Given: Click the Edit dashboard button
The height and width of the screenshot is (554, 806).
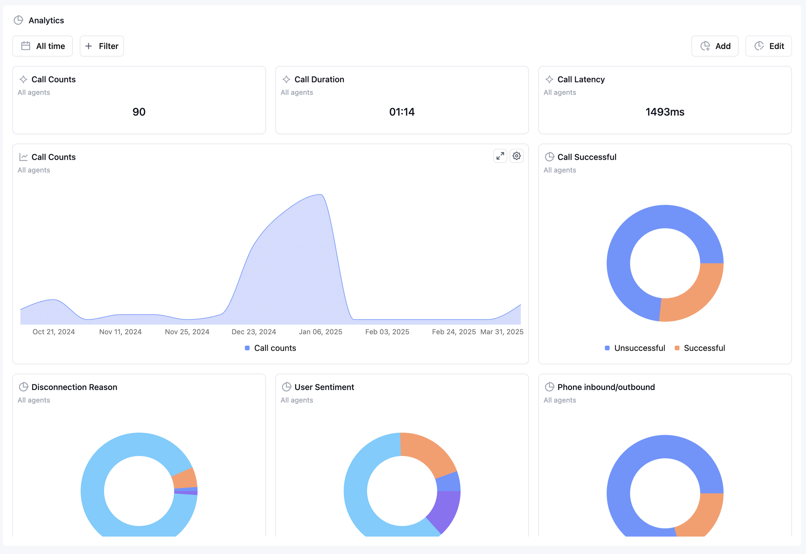Looking at the screenshot, I should coord(769,46).
